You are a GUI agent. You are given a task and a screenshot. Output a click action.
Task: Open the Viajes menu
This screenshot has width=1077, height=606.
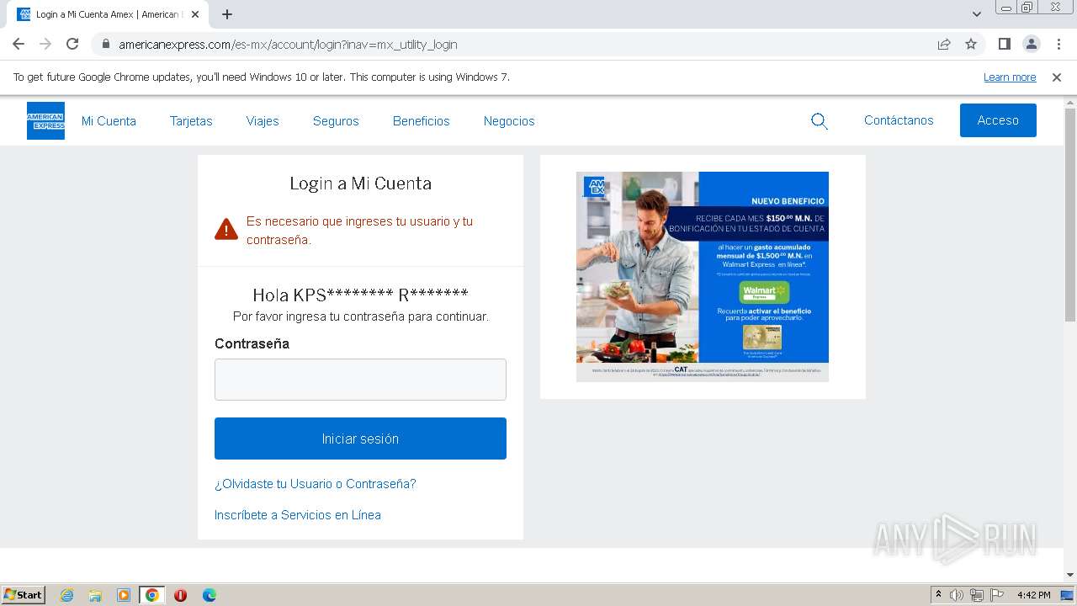pos(263,121)
